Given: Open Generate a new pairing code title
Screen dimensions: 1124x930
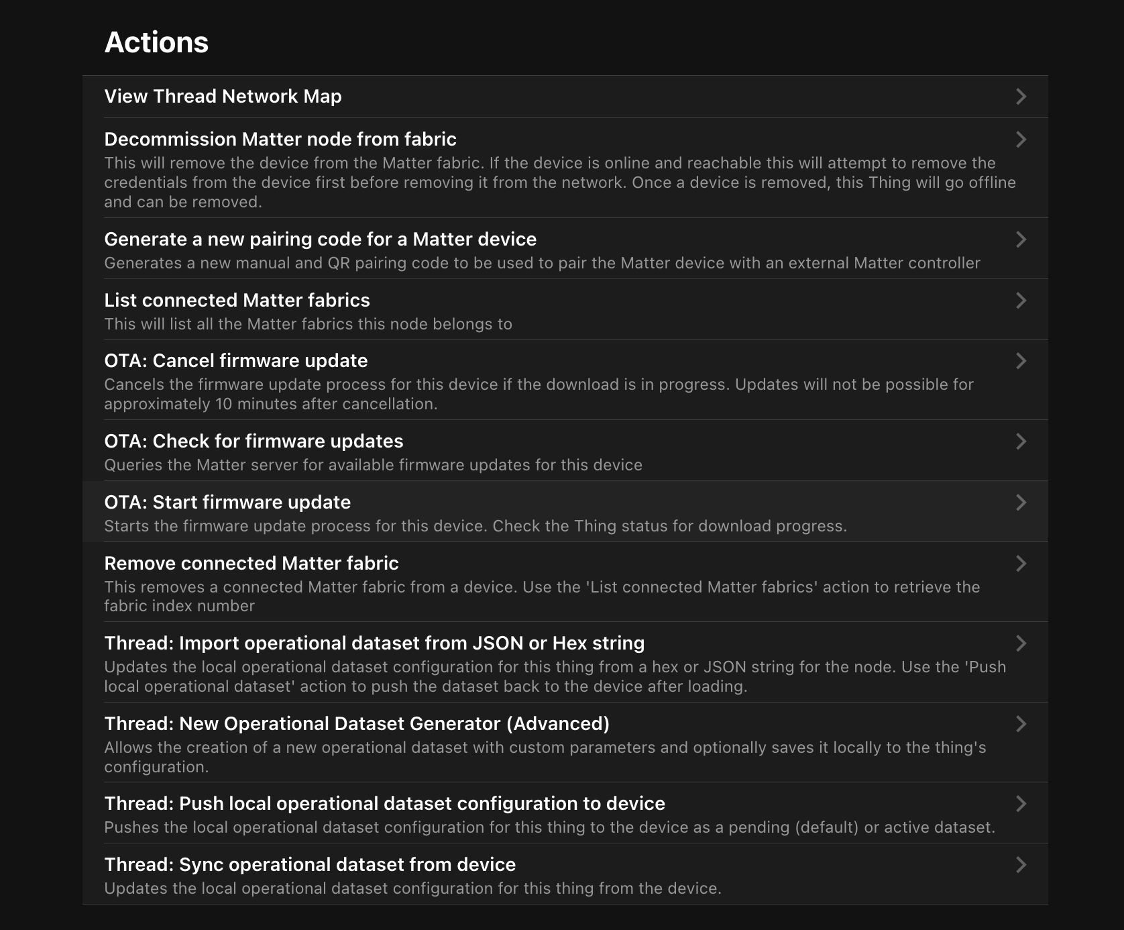Looking at the screenshot, I should [x=320, y=240].
